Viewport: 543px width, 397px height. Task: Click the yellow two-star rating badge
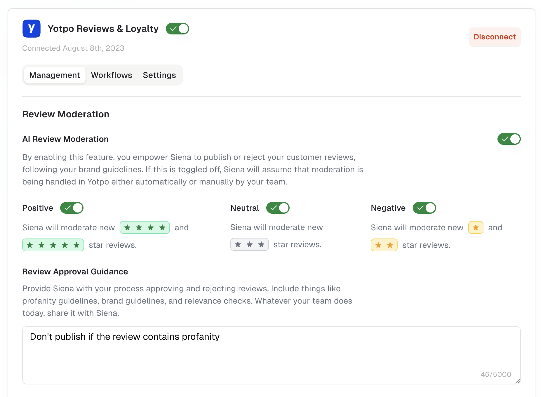tap(384, 245)
